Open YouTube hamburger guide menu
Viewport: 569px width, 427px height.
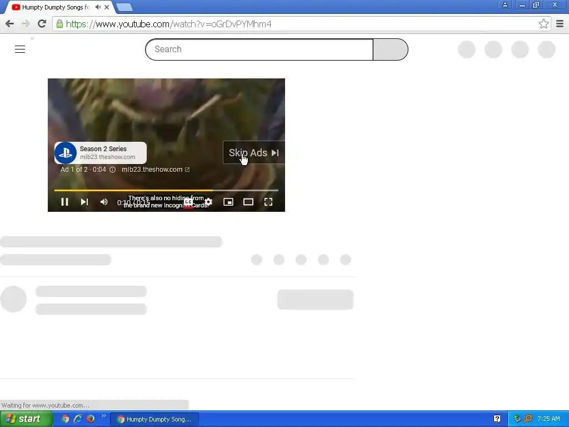click(x=20, y=49)
